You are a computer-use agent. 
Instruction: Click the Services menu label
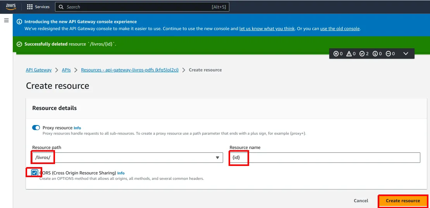click(x=42, y=7)
